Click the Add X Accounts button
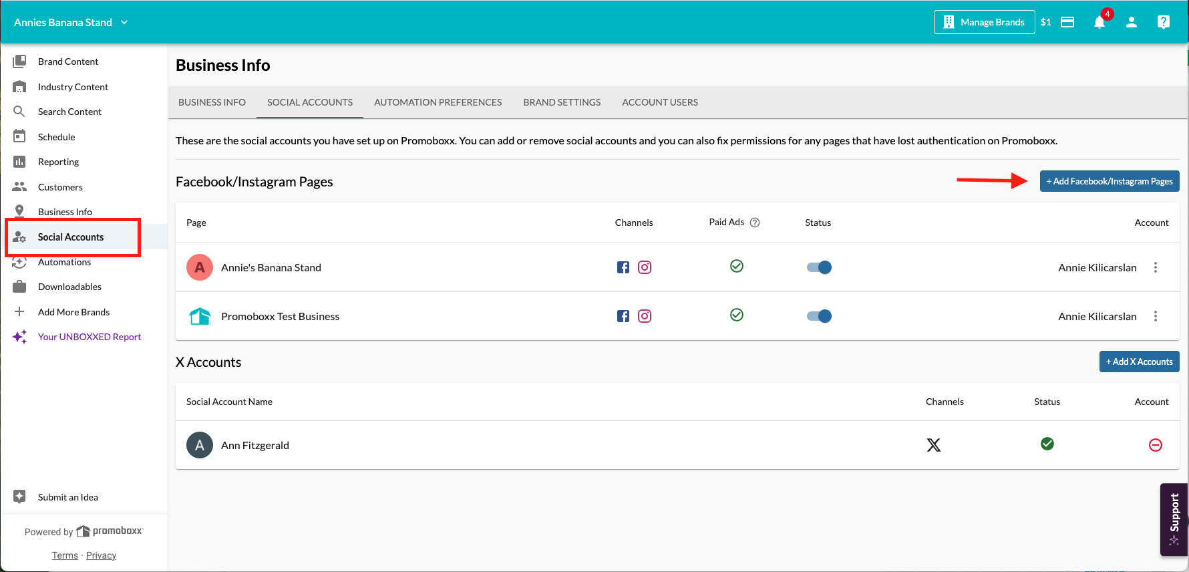Screen dimensions: 1189x572 point(1140,362)
